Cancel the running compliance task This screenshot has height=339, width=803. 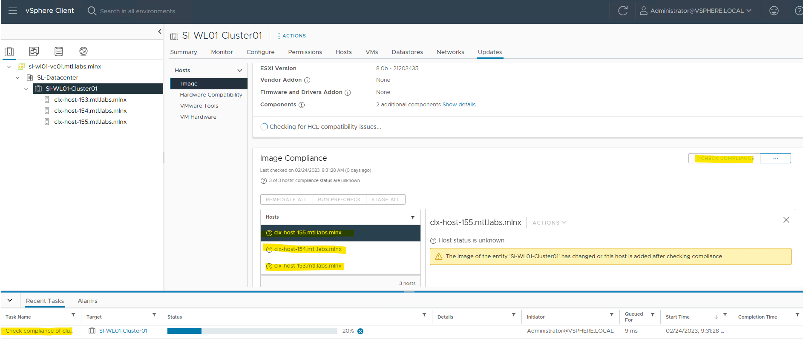pyautogui.click(x=360, y=331)
